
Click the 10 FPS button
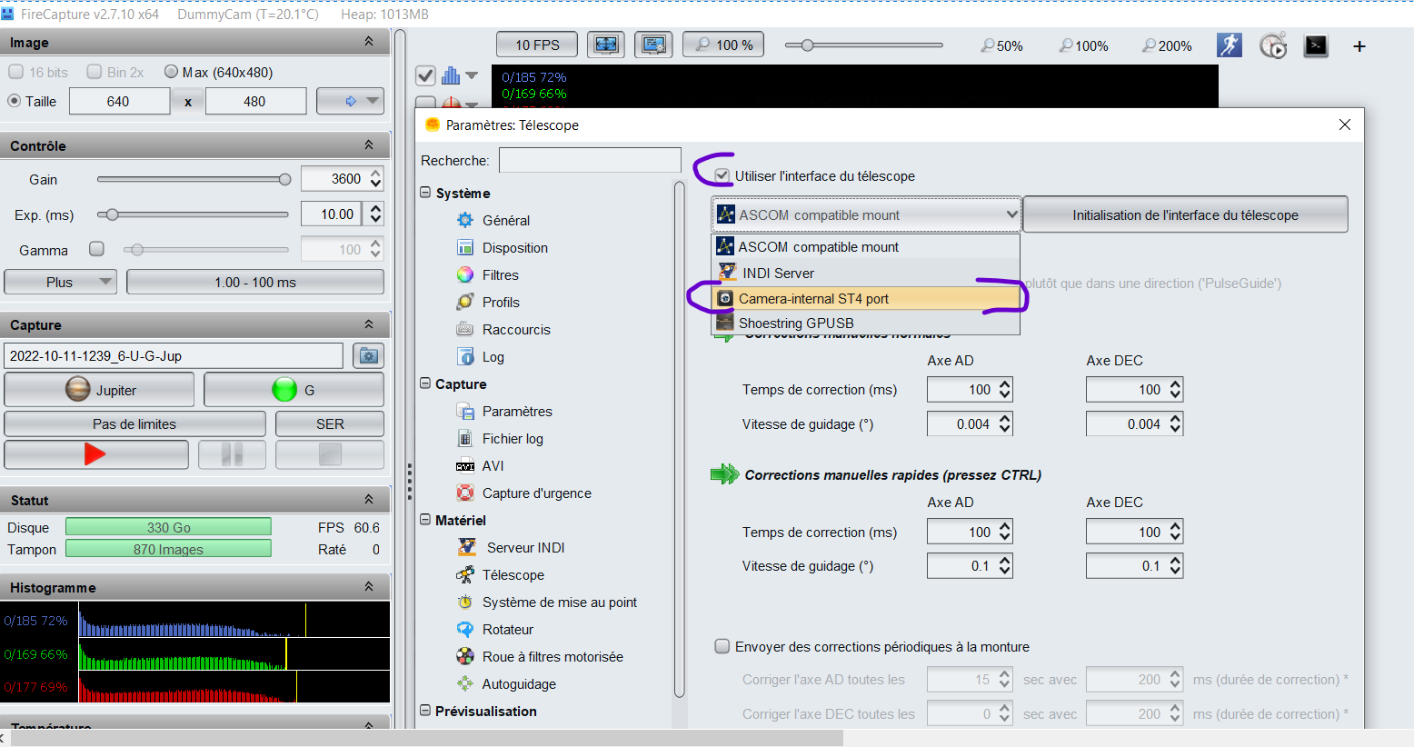pyautogui.click(x=537, y=45)
